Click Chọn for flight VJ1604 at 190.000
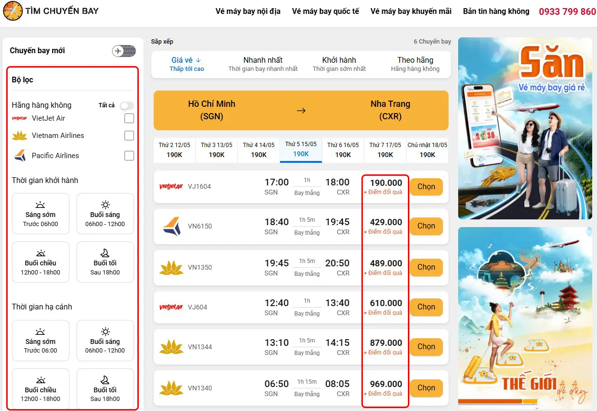This screenshot has width=597, height=411. click(x=426, y=186)
